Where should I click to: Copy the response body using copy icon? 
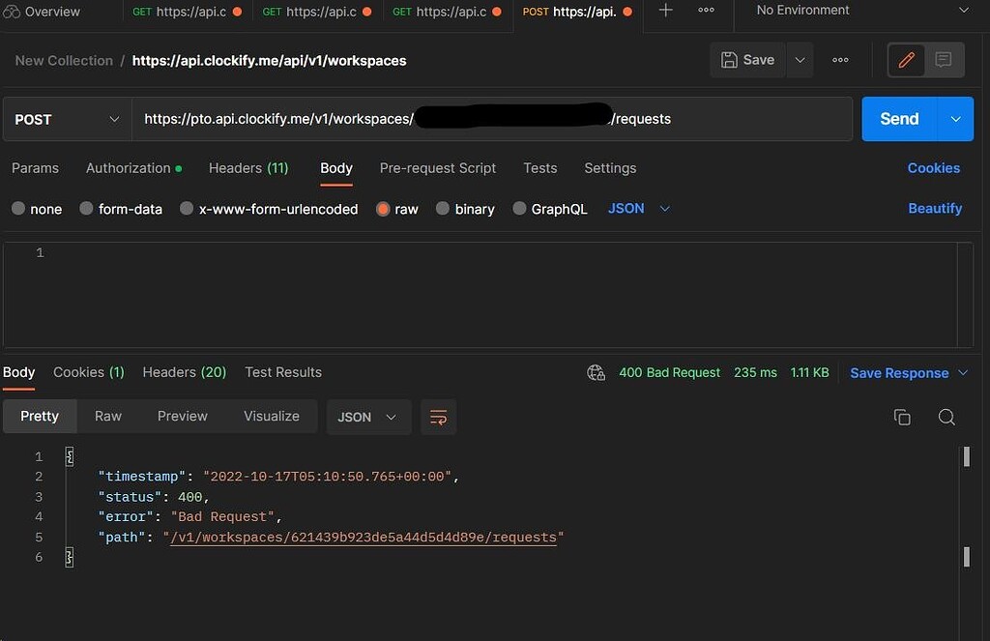[x=902, y=417]
